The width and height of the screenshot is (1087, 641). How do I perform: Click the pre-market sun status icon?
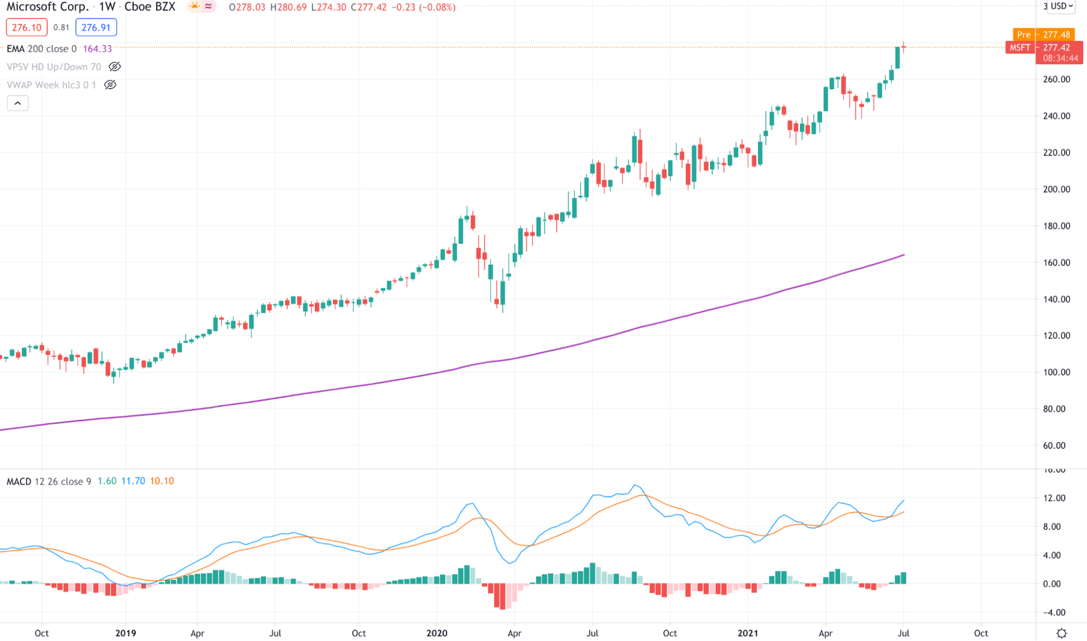(194, 7)
